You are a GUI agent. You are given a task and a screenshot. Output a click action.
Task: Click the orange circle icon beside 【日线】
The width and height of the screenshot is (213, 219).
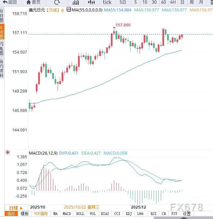[63, 10]
